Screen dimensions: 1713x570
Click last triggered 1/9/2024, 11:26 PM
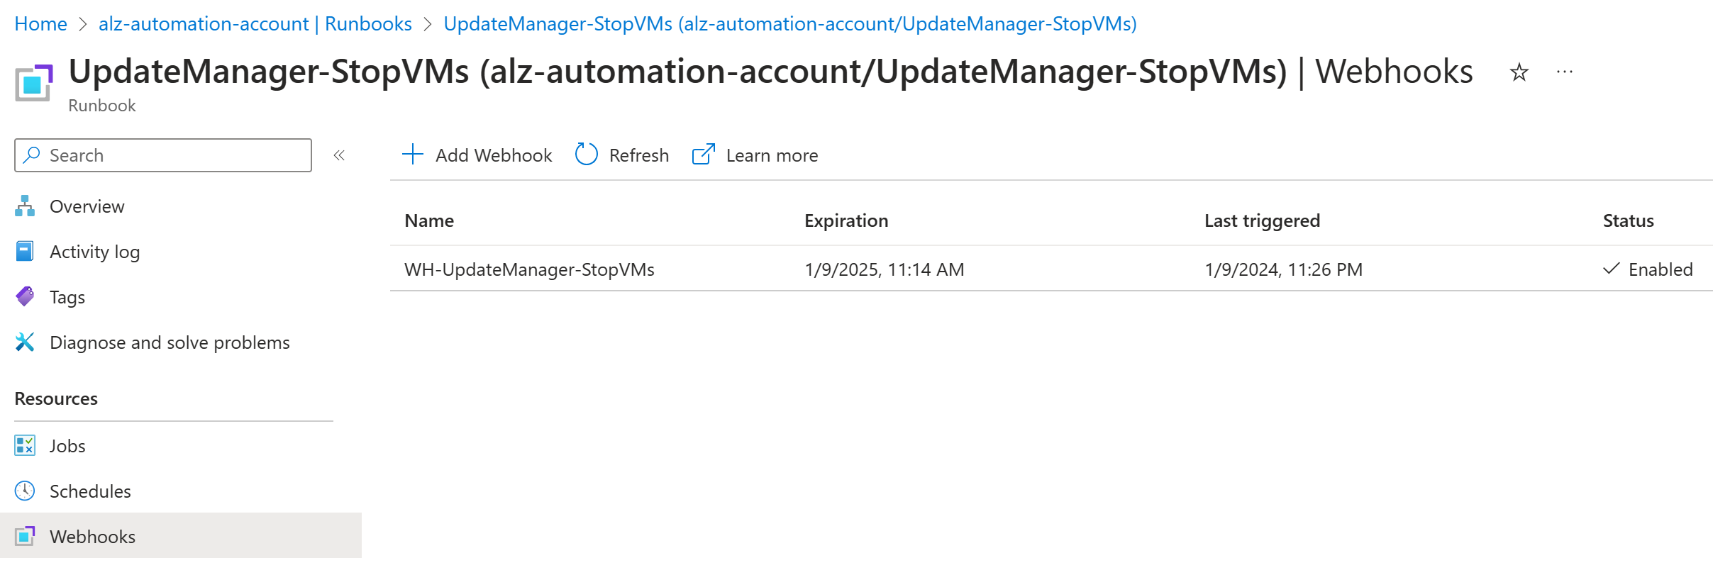[x=1284, y=269]
